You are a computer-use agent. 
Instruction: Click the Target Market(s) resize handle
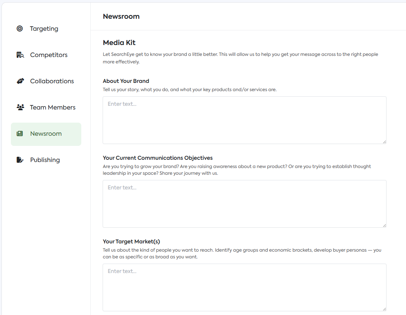(x=384, y=309)
